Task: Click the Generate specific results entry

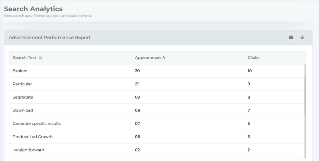Action: click(x=34, y=123)
